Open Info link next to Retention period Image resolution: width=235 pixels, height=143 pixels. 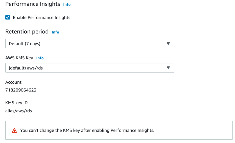[x=55, y=32]
